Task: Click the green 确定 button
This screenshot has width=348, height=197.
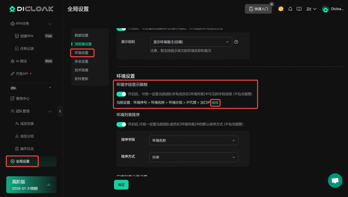Action: [x=121, y=185]
